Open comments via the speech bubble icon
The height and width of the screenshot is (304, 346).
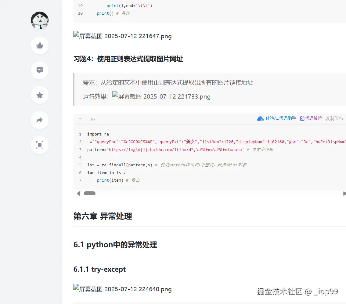pos(39,70)
